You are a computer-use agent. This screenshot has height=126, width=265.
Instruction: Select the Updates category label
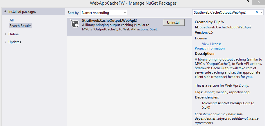coord(14,42)
